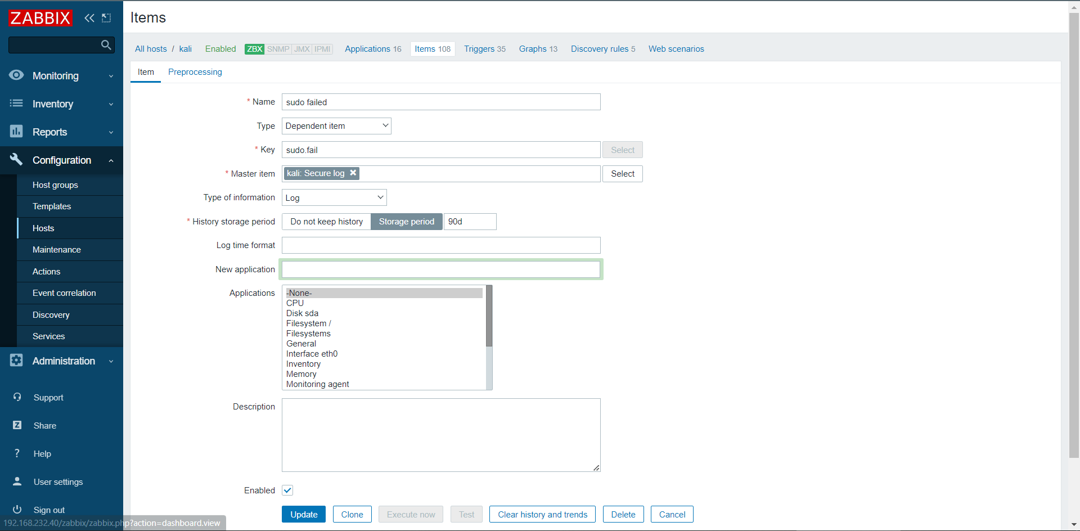The height and width of the screenshot is (531, 1080).
Task: Open Discovery rules 5 link
Action: [x=603, y=49]
